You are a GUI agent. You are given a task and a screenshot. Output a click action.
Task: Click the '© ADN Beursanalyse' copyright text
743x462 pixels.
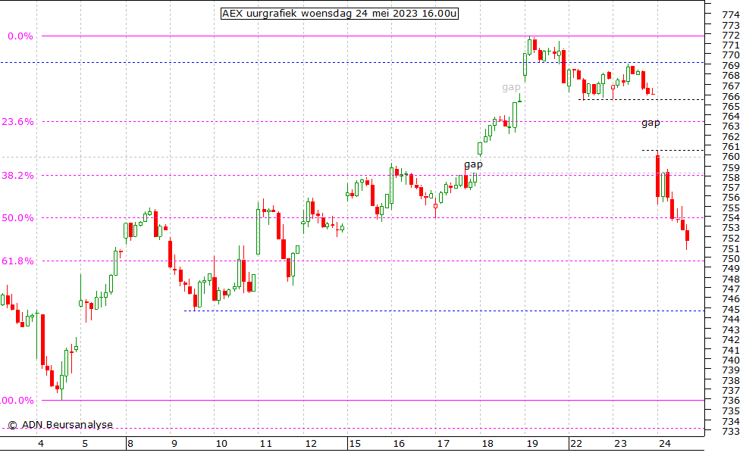pyautogui.click(x=60, y=425)
